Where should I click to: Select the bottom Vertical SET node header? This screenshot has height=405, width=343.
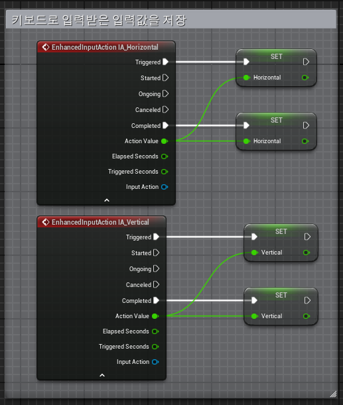tap(281, 295)
